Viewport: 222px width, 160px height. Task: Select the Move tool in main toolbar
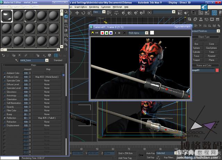(x=77, y=13)
